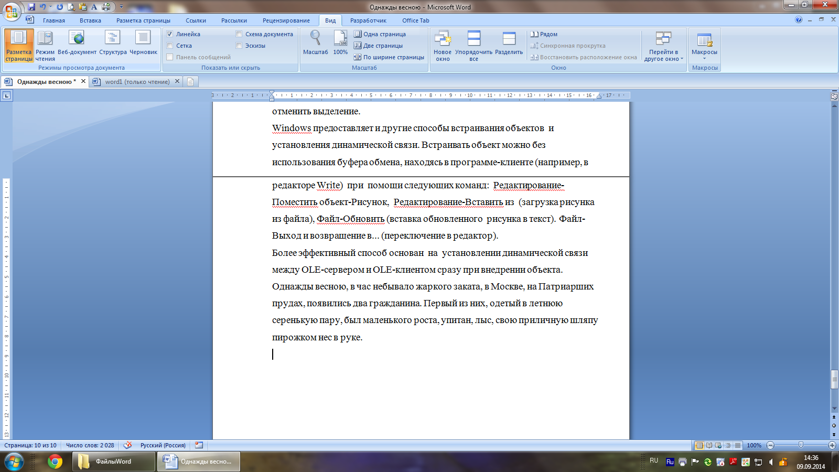This screenshot has width=839, height=472.
Task: Click zoom in plus button
Action: coord(832,445)
